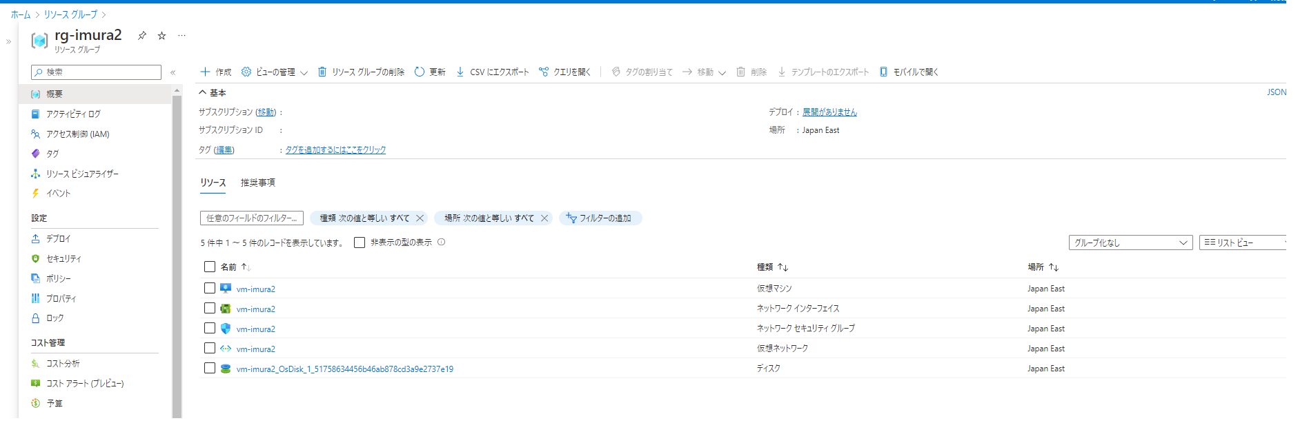Select 概要 in the sidebar
This screenshot has width=1298, height=423.
pos(95,94)
